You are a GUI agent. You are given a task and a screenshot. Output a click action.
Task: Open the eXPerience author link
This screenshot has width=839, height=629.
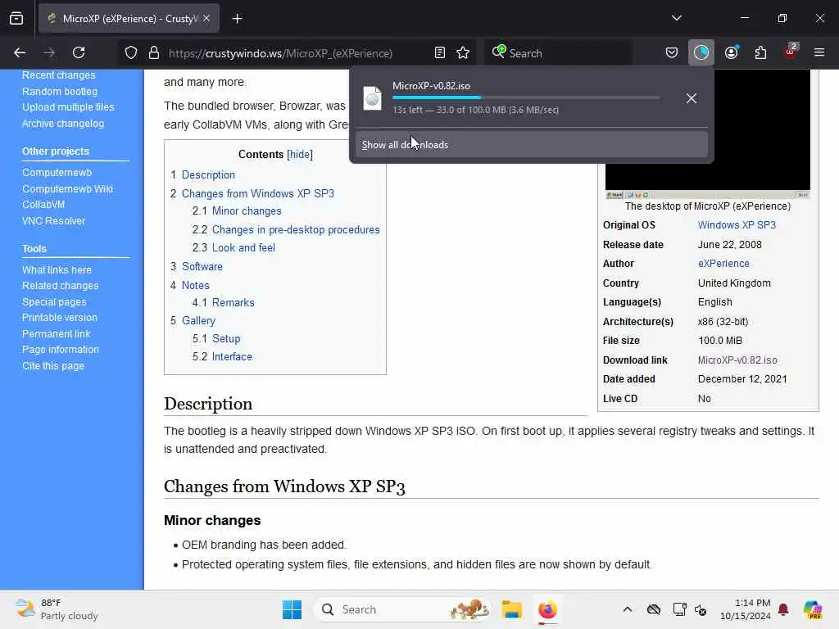[x=723, y=264]
